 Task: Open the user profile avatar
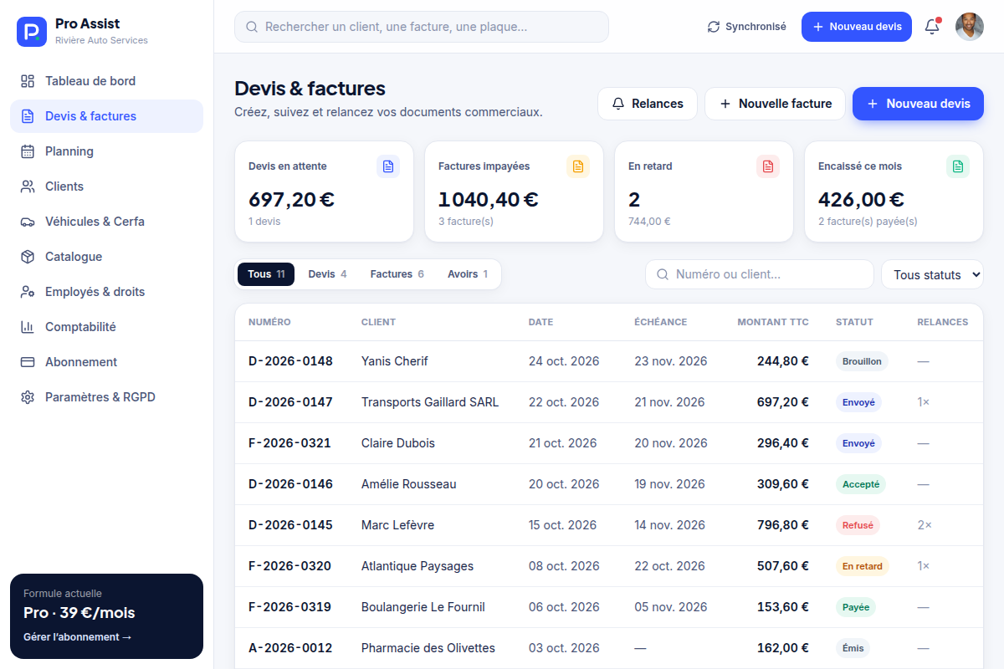[x=970, y=27]
